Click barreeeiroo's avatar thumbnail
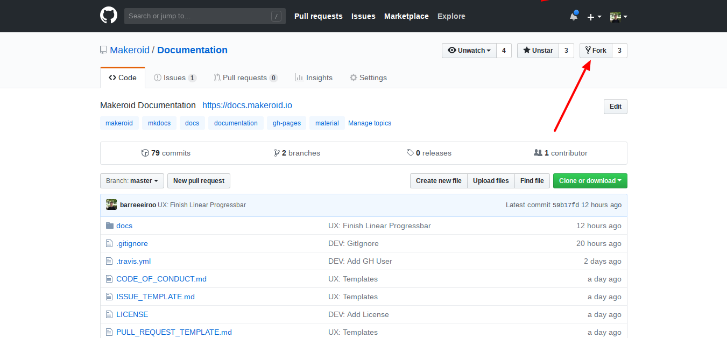Viewport: 727px width, 338px height. (x=111, y=205)
